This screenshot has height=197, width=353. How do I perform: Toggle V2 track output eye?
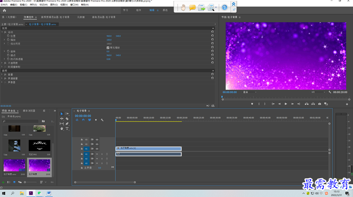tap(97, 144)
